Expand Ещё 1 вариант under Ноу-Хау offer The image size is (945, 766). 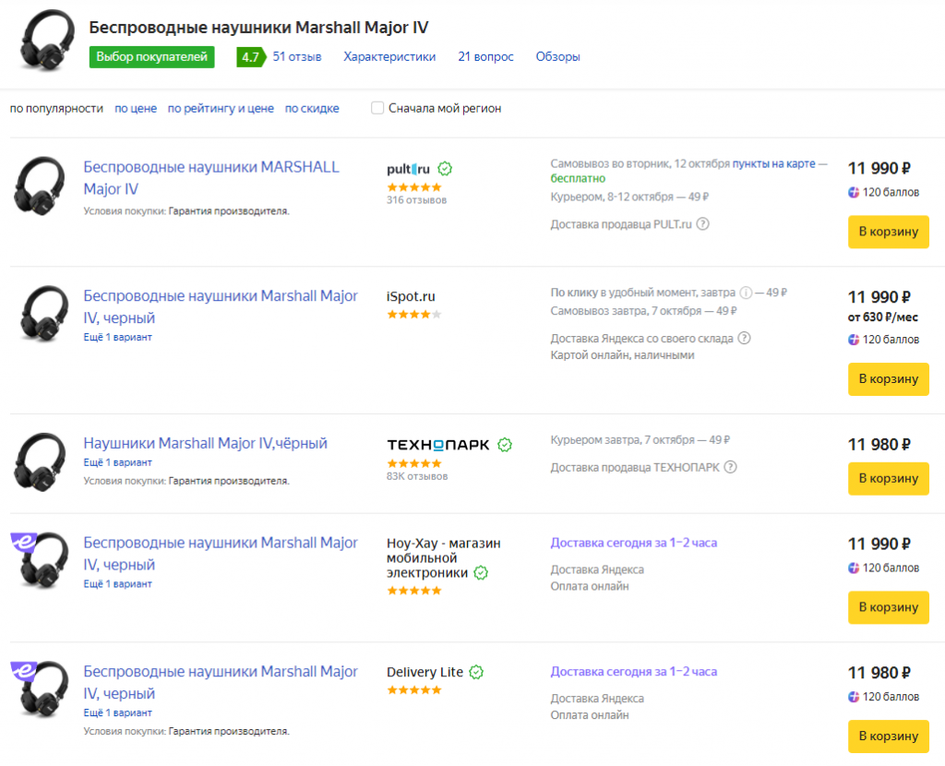click(x=117, y=584)
